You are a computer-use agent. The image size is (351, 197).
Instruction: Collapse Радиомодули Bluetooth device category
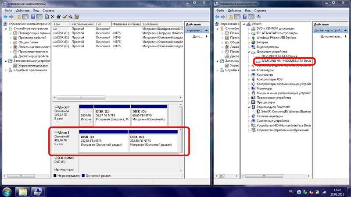coord(249,107)
